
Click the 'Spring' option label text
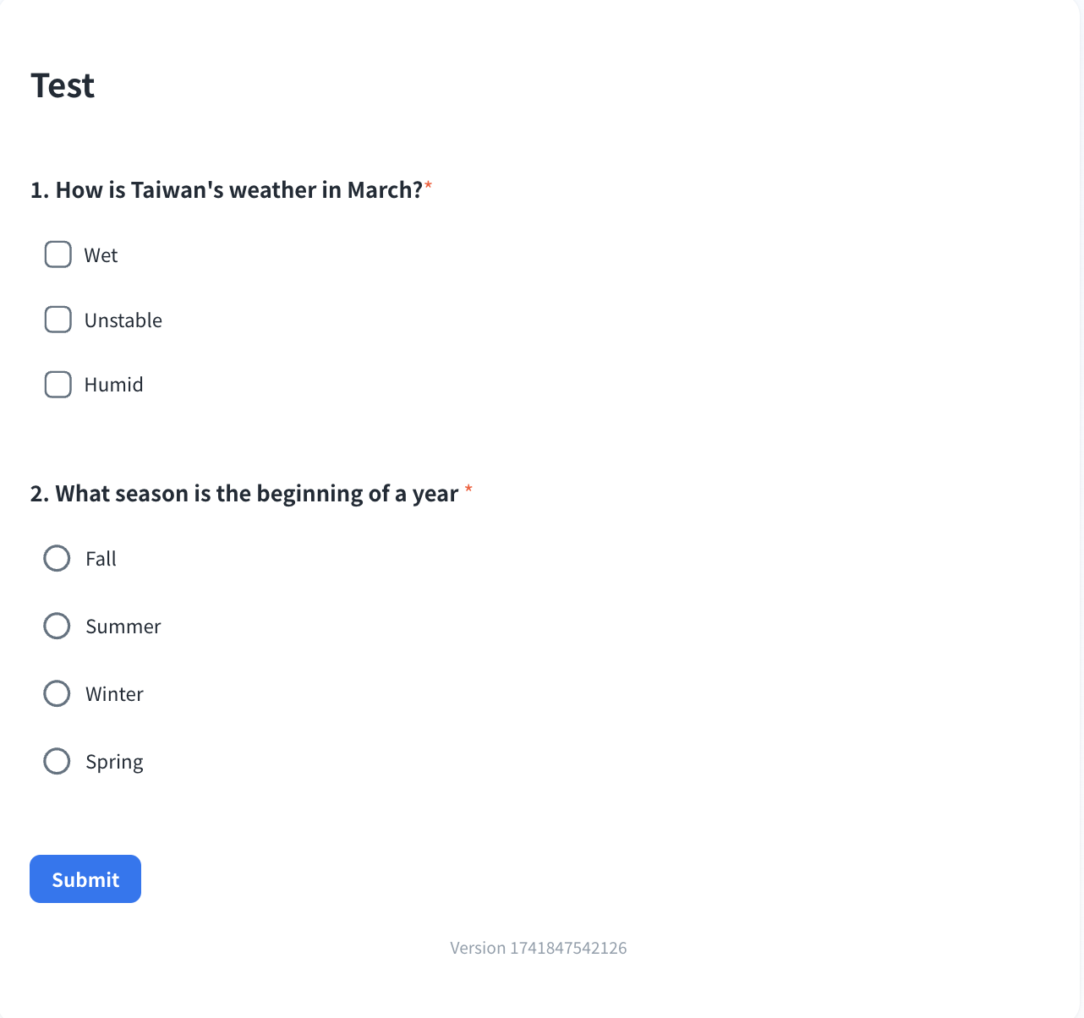click(115, 763)
